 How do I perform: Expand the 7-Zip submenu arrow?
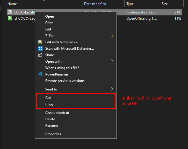[112, 35]
